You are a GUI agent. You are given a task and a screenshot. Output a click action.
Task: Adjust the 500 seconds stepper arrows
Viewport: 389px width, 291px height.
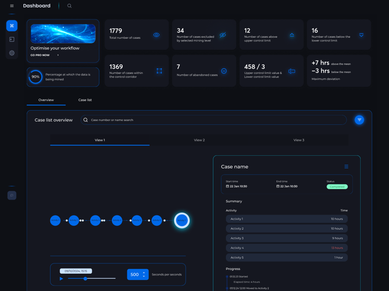[144, 274]
